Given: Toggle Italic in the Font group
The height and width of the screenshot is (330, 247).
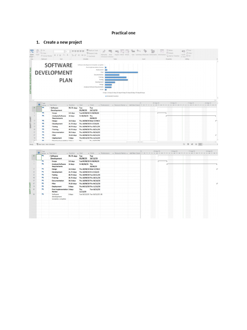Looking at the screenshot, I should (x=58, y=55).
